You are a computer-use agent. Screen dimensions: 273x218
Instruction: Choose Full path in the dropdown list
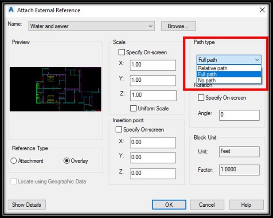point(229,74)
